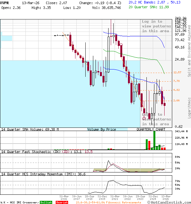
Task: Click the 2.66 Fibonacci level price label
Action: point(177,101)
